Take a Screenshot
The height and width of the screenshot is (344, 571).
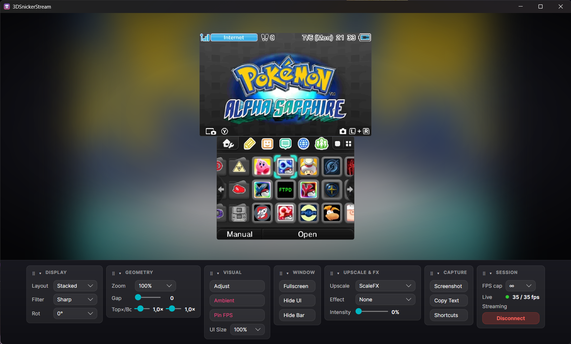[x=449, y=286]
